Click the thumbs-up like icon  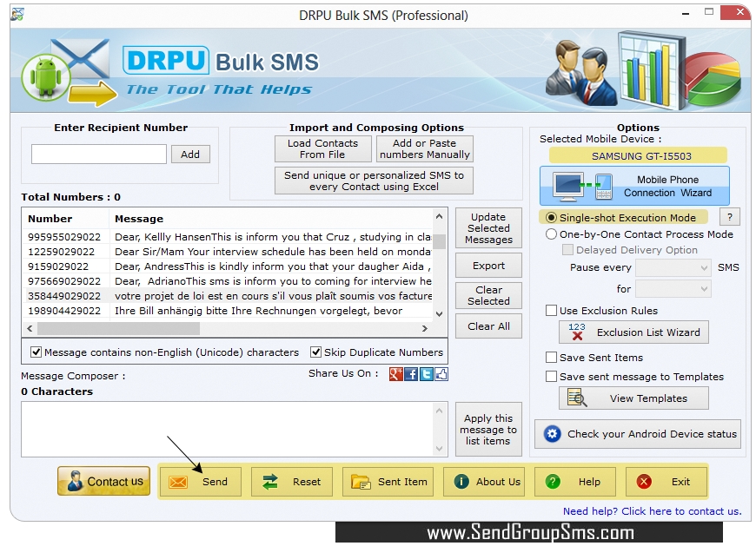coord(441,374)
